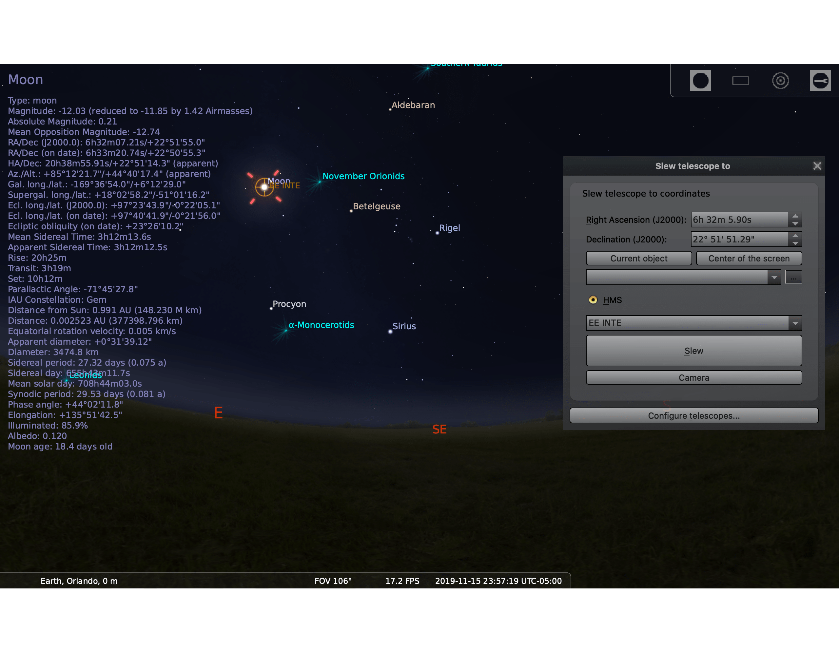Open Oculars configuration wrench icon
Viewport: 839px width, 671px height.
click(820, 81)
